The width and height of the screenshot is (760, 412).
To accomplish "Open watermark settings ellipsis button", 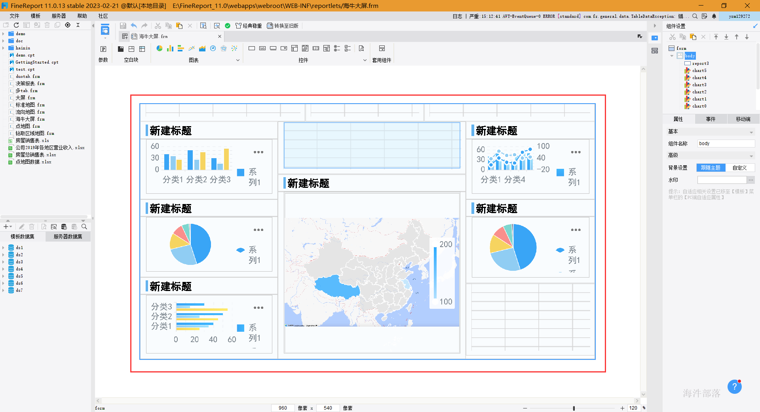I will [751, 180].
